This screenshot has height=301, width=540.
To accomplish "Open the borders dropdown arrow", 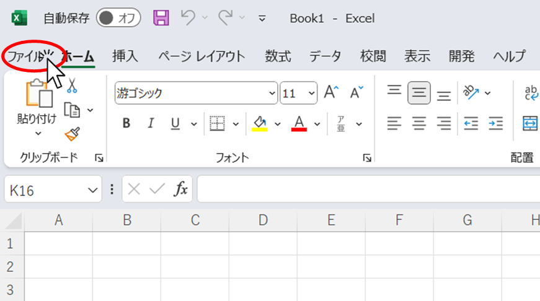I will click(x=236, y=124).
